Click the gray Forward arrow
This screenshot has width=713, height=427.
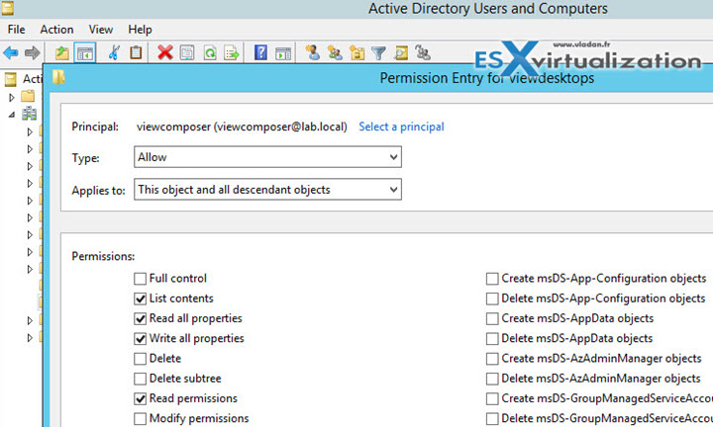point(32,53)
